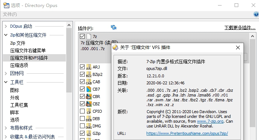Click the BZip2 archive icon
The height and width of the screenshot is (140, 259).
click(89, 74)
